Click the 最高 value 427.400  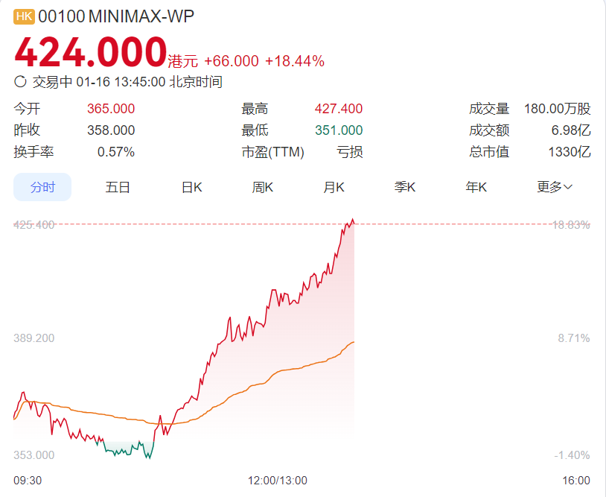[339, 109]
